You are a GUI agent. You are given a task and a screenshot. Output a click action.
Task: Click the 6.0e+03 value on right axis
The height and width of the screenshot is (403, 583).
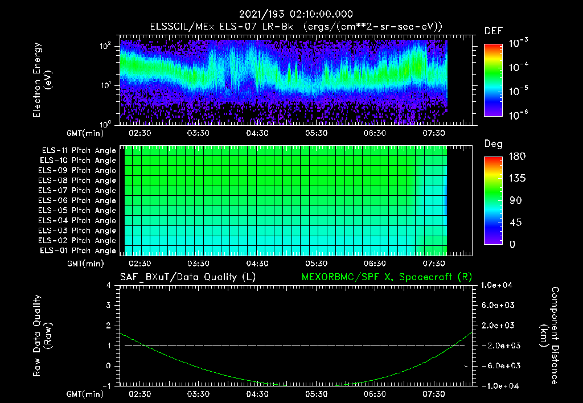(x=498, y=305)
